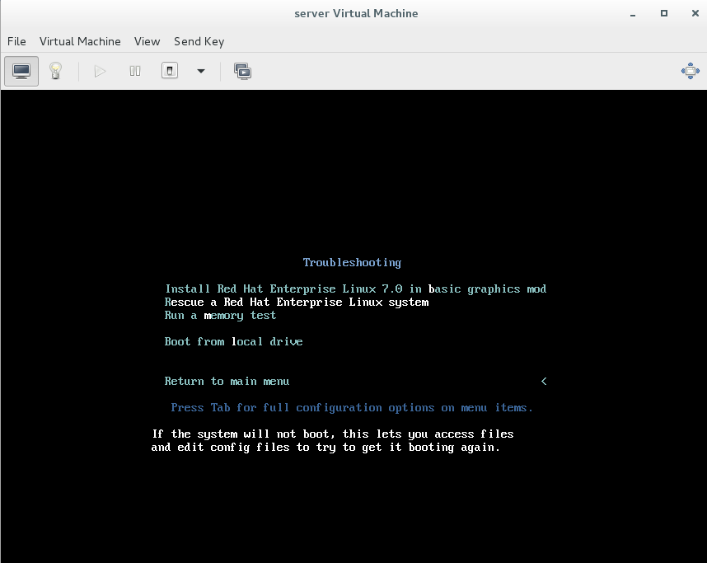Show virtual hardware details lightbulb icon
Image resolution: width=707 pixels, height=563 pixels.
tap(55, 71)
